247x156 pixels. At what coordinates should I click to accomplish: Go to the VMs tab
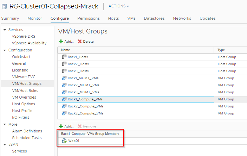click(x=131, y=18)
